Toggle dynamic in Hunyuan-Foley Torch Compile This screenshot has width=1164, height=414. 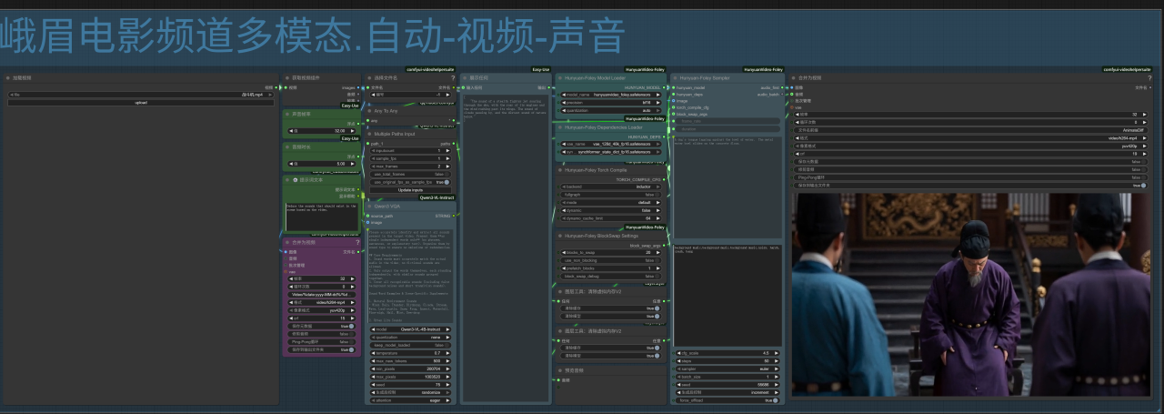click(612, 210)
